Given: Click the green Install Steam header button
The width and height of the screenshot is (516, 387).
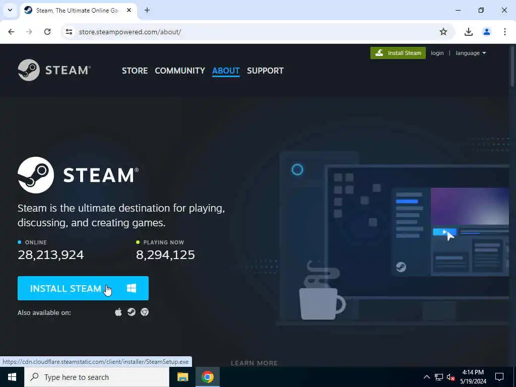Looking at the screenshot, I should click(398, 53).
